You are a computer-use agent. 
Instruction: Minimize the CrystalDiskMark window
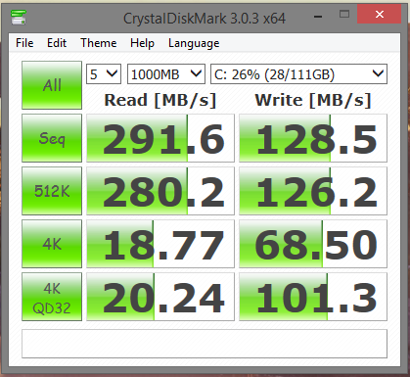pyautogui.click(x=318, y=15)
